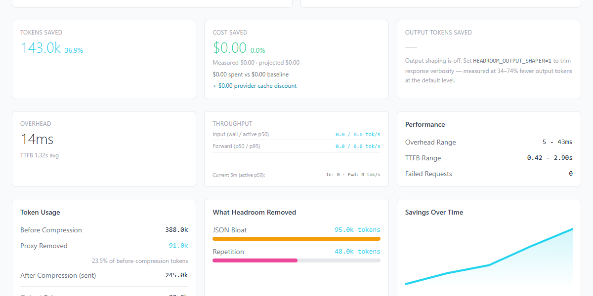Click the 0.0% cost saved percentage

pyautogui.click(x=258, y=50)
